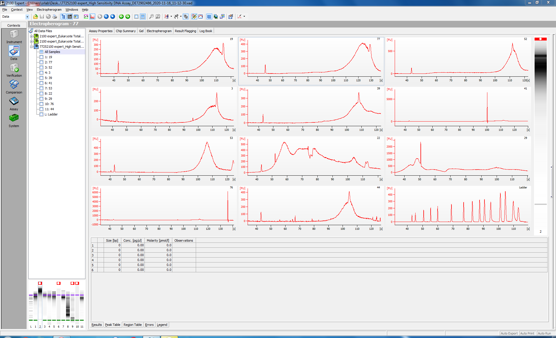The width and height of the screenshot is (556, 338).
Task: Click the Auto Export button at bottom right
Action: pos(509,333)
